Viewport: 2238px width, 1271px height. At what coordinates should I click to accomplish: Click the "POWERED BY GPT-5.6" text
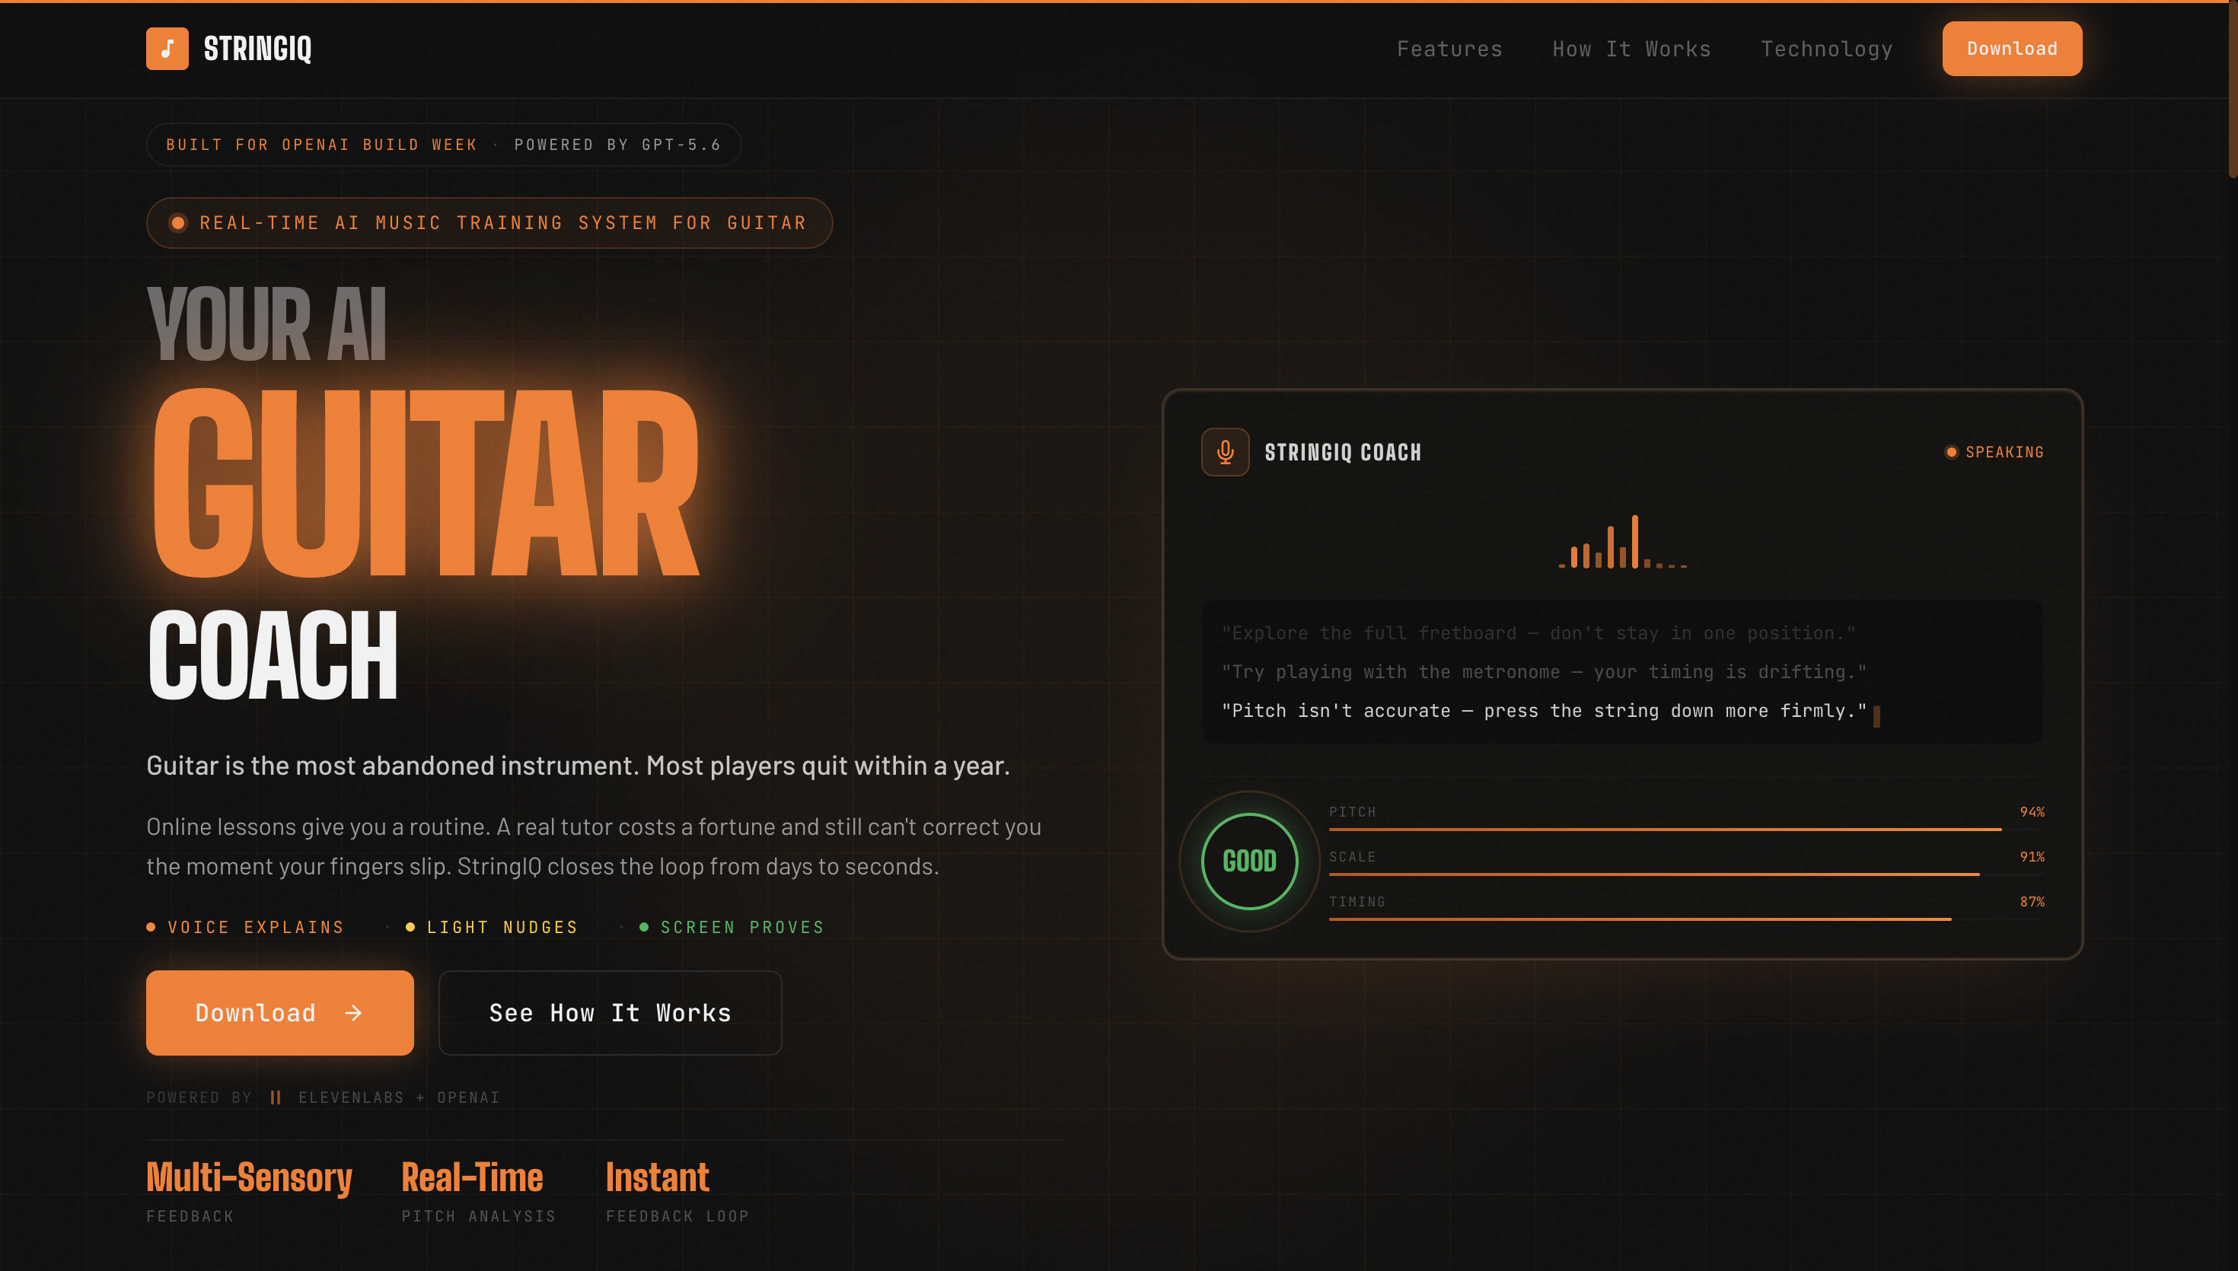[617, 145]
